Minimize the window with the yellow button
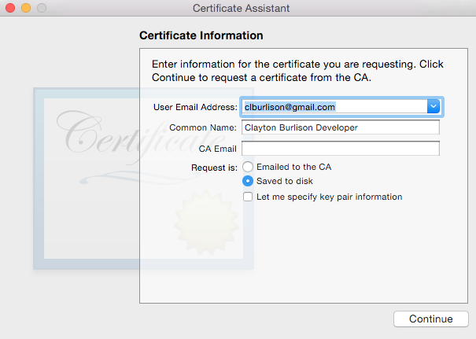The image size is (476, 339). (26, 8)
